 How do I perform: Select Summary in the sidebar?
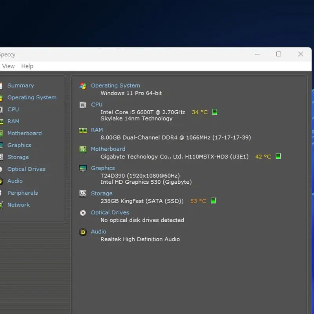[21, 86]
